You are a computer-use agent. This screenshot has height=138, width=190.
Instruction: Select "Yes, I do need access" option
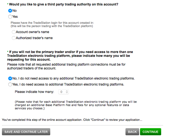(x=10, y=84)
